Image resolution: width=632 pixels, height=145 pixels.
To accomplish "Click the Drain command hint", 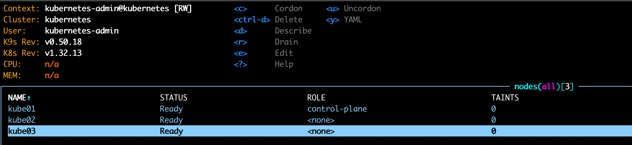I will click(x=286, y=42).
